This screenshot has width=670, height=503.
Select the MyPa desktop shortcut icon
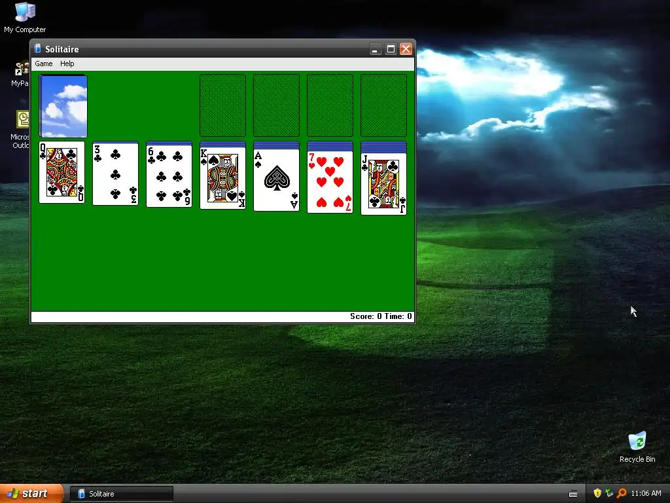coord(20,74)
